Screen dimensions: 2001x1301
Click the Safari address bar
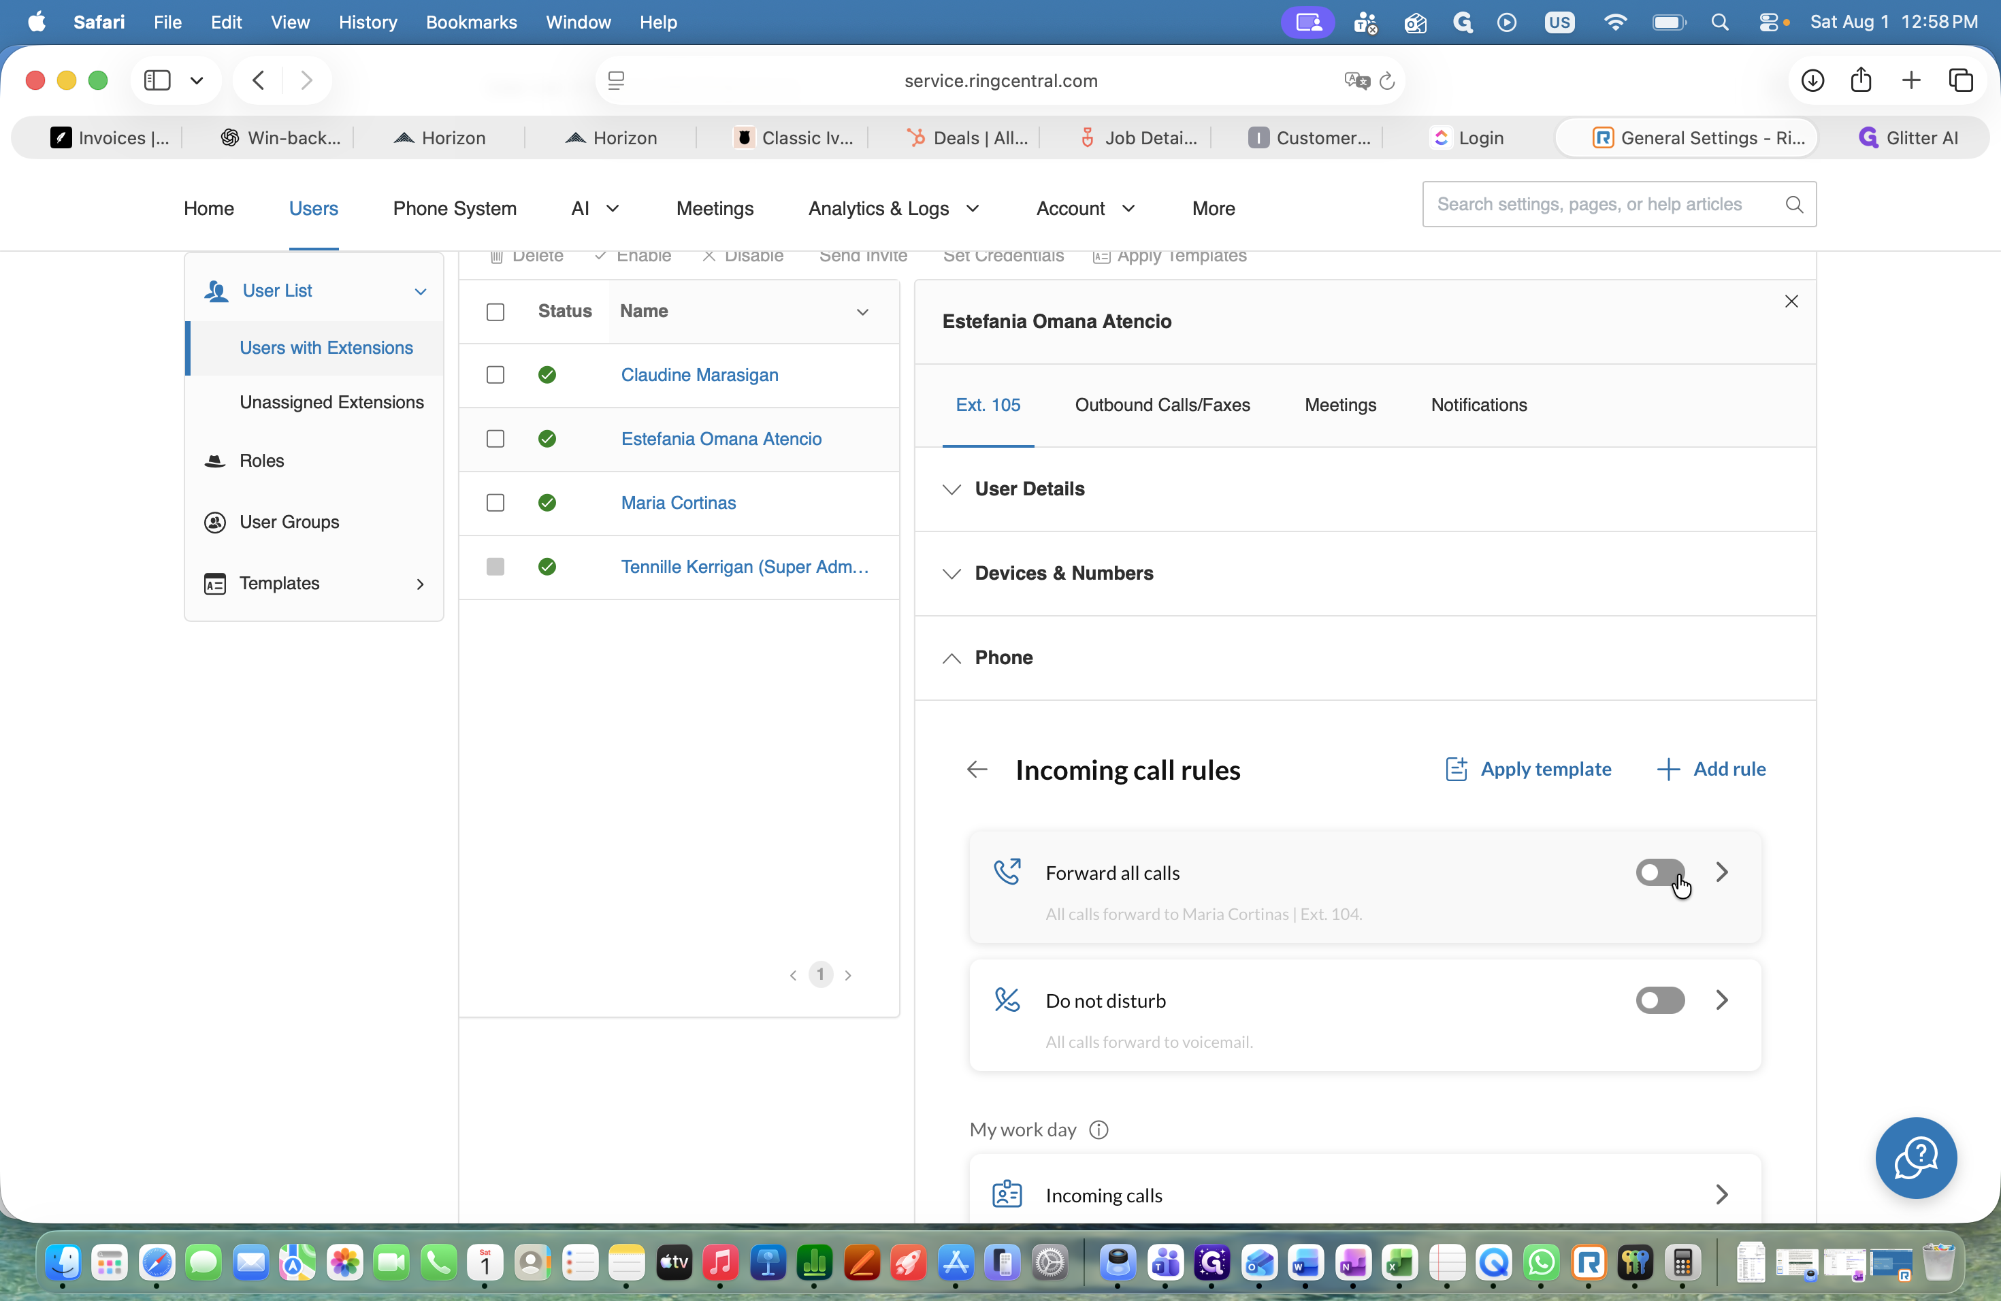coord(1000,81)
